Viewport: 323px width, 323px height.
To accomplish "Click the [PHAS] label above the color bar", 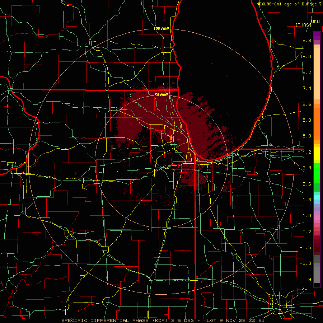I will 303,25.
